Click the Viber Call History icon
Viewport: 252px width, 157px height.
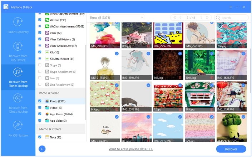point(47,39)
